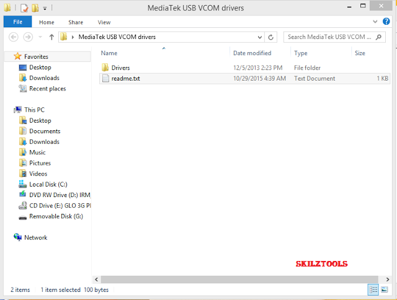The width and height of the screenshot is (397, 300).
Task: Click the readme.txt Text Document type cell
Action: tap(314, 79)
